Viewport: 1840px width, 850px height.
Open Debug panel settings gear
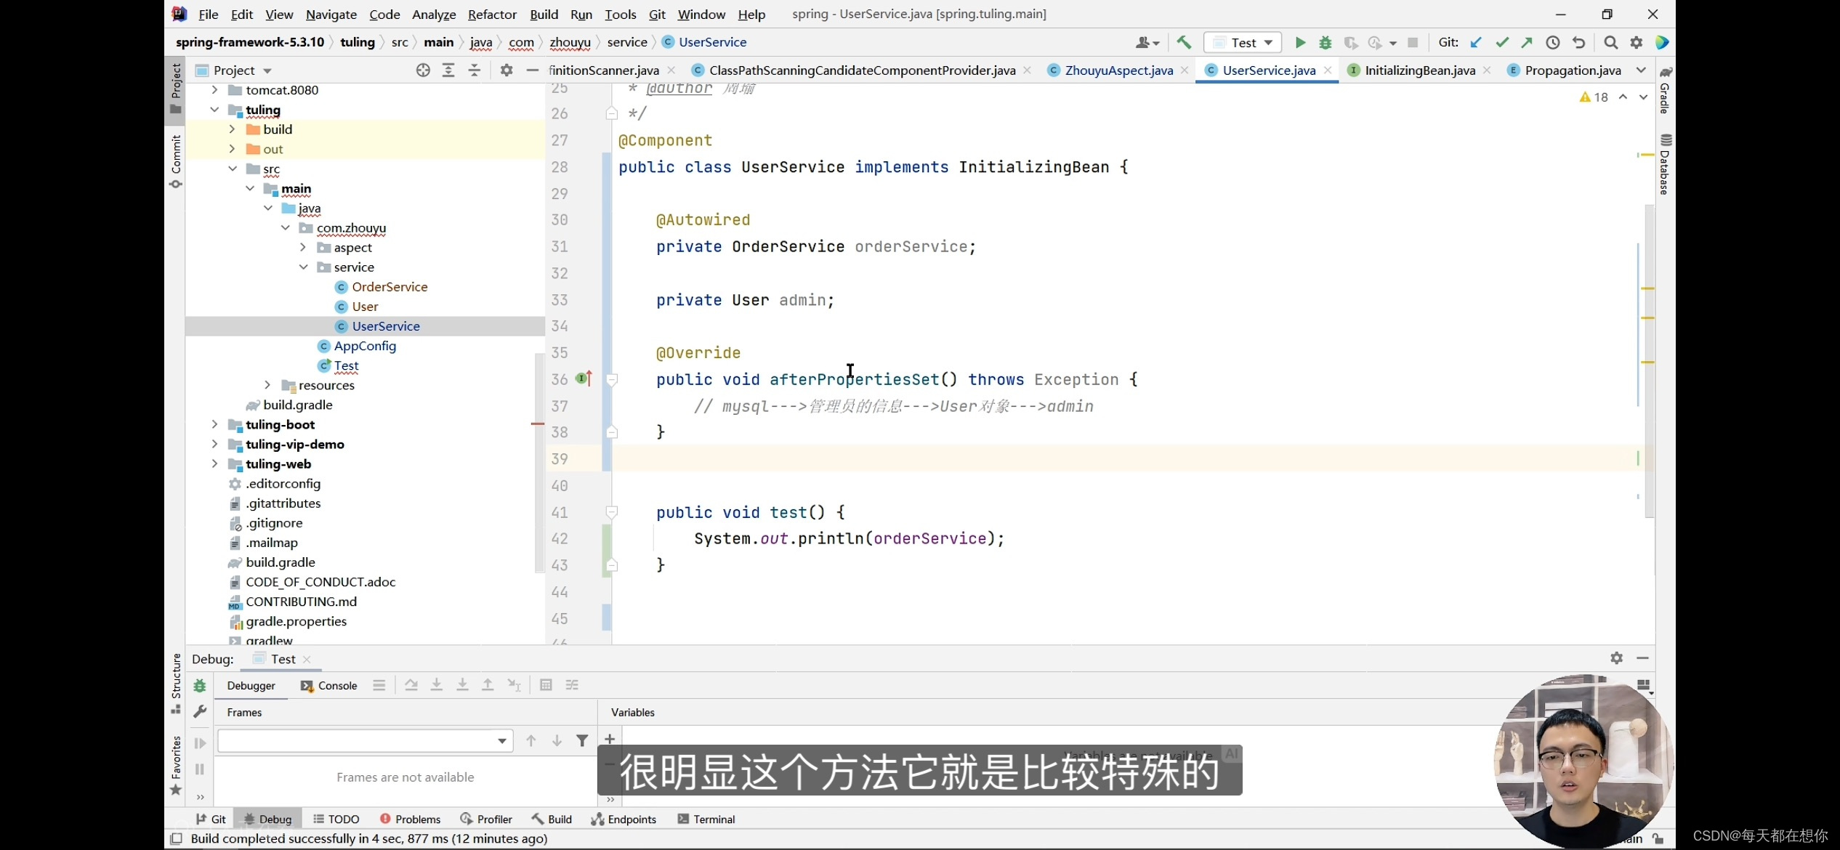click(1616, 658)
